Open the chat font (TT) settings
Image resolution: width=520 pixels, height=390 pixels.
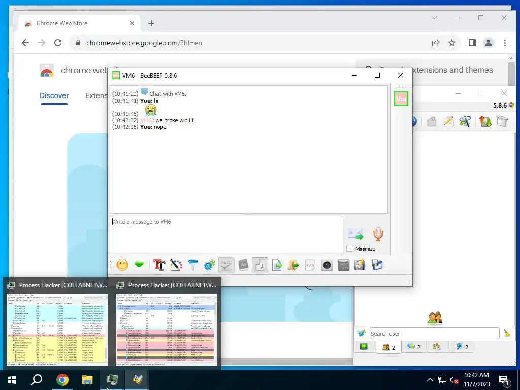[159, 265]
